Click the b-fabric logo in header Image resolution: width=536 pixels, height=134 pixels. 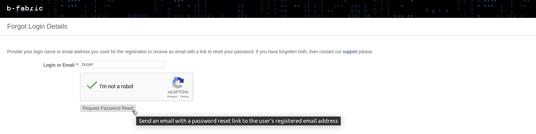click(x=25, y=8)
